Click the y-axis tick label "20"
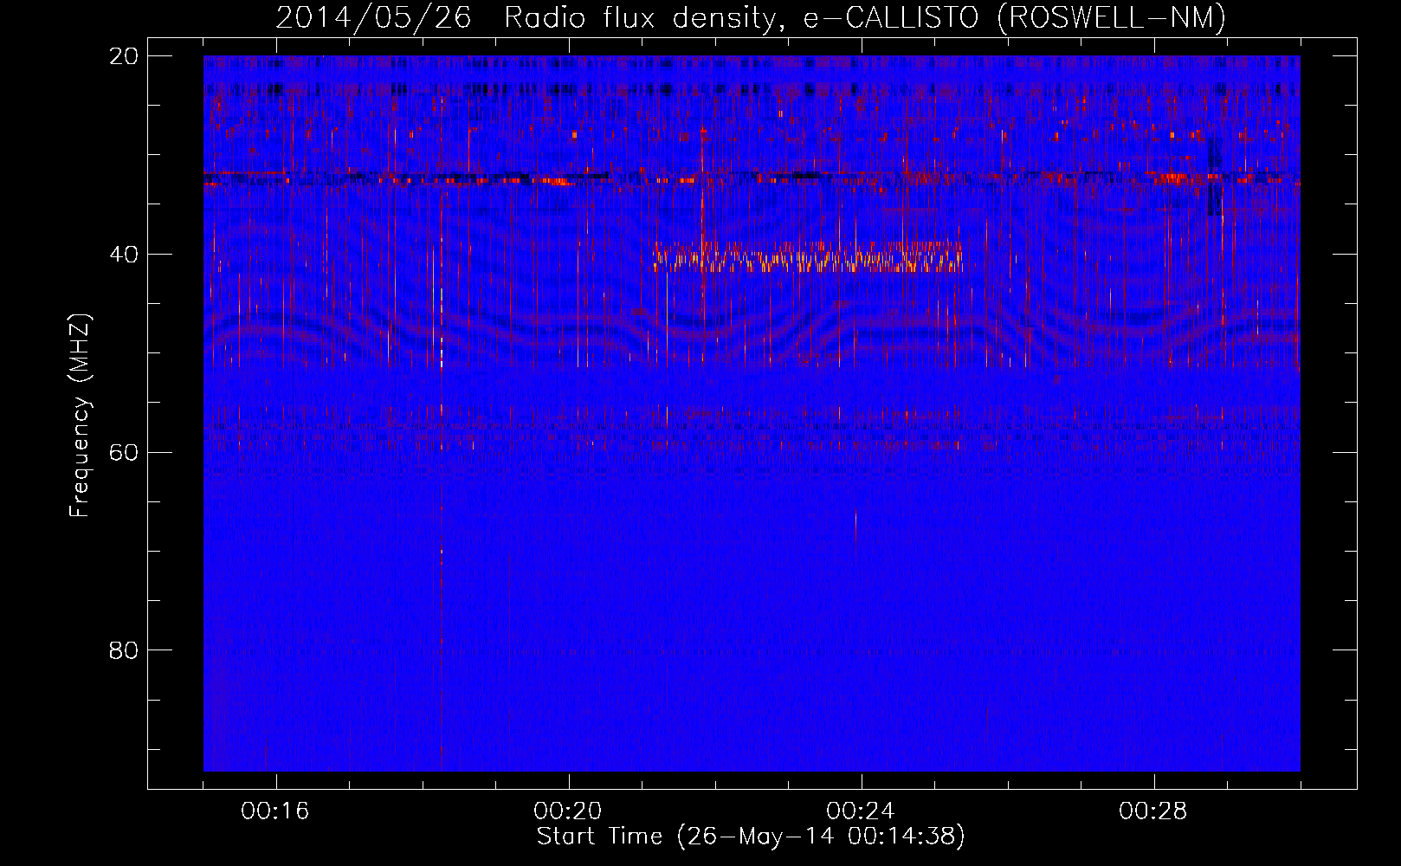The image size is (1401, 866). tap(124, 56)
